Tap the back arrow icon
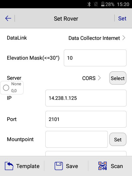Image resolution: width=132 pixels, height=176 pixels. (x=8, y=18)
